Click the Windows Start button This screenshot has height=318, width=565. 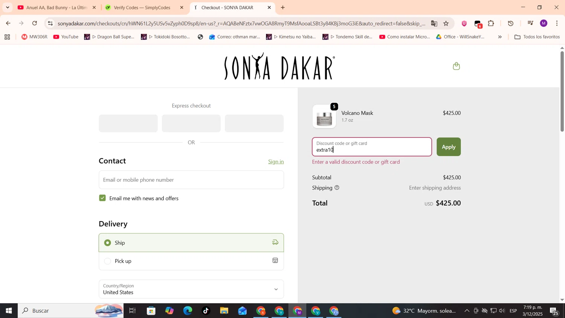click(x=9, y=311)
